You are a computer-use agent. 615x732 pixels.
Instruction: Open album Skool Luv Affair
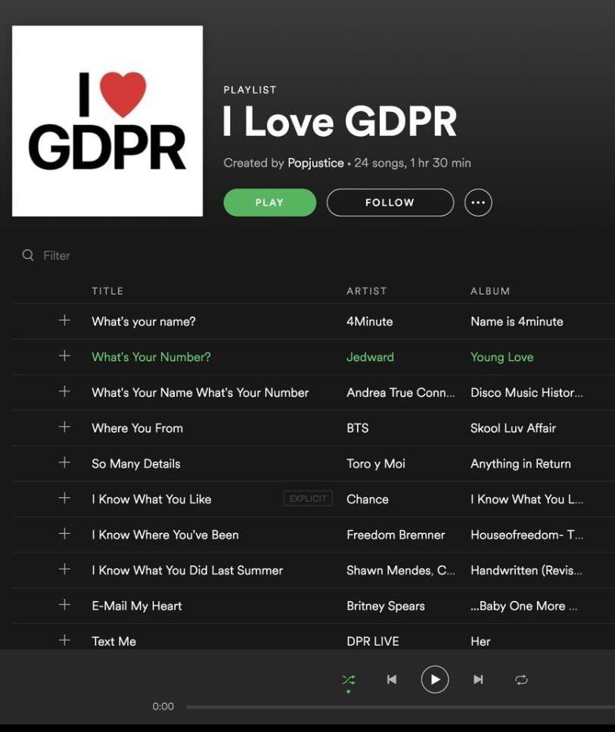coord(513,428)
